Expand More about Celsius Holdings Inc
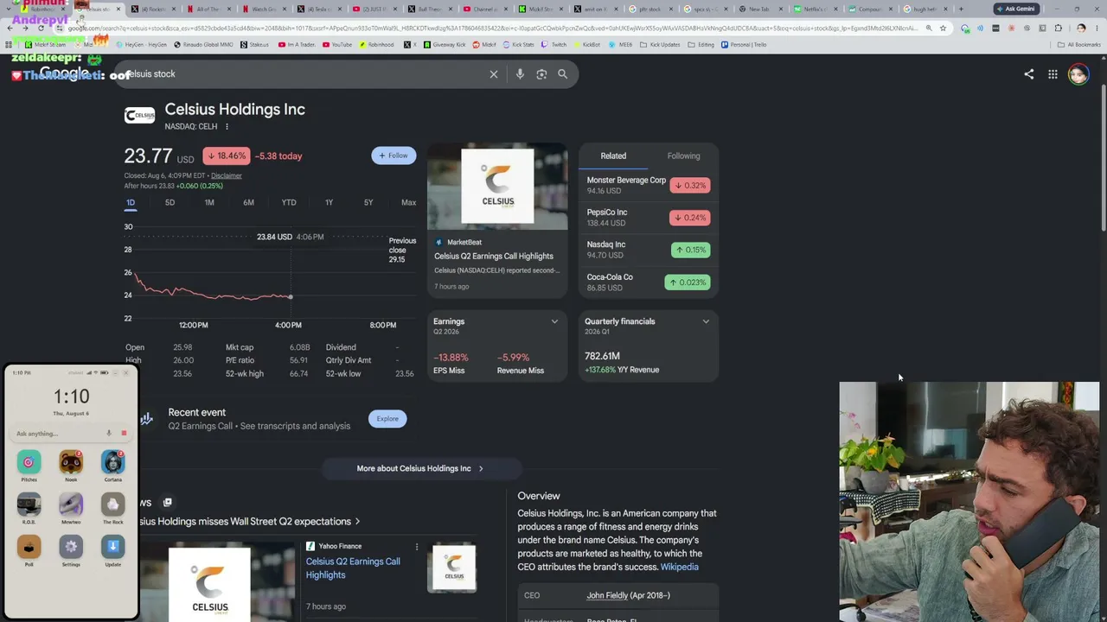Screen dimensions: 1107x622 click(420, 468)
